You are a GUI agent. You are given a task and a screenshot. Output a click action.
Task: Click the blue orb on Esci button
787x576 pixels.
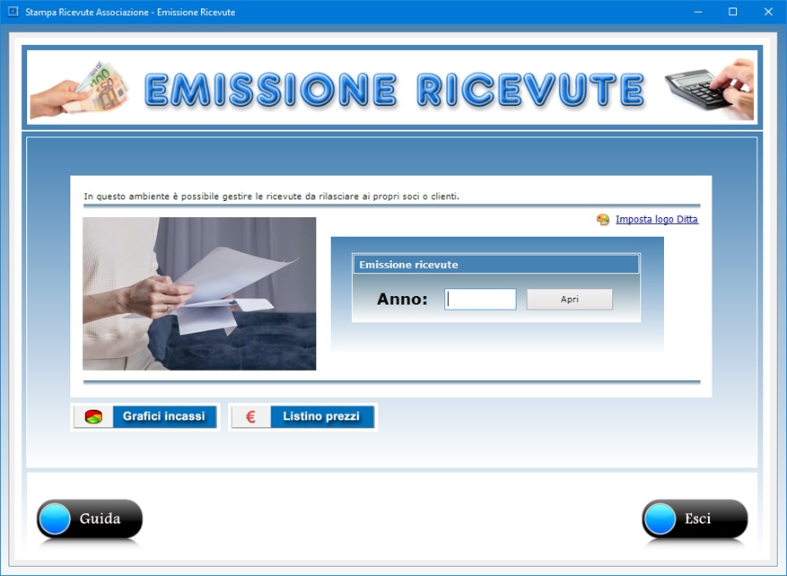[660, 519]
